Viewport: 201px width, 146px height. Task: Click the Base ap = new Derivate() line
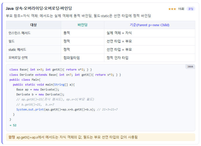tap(38, 89)
